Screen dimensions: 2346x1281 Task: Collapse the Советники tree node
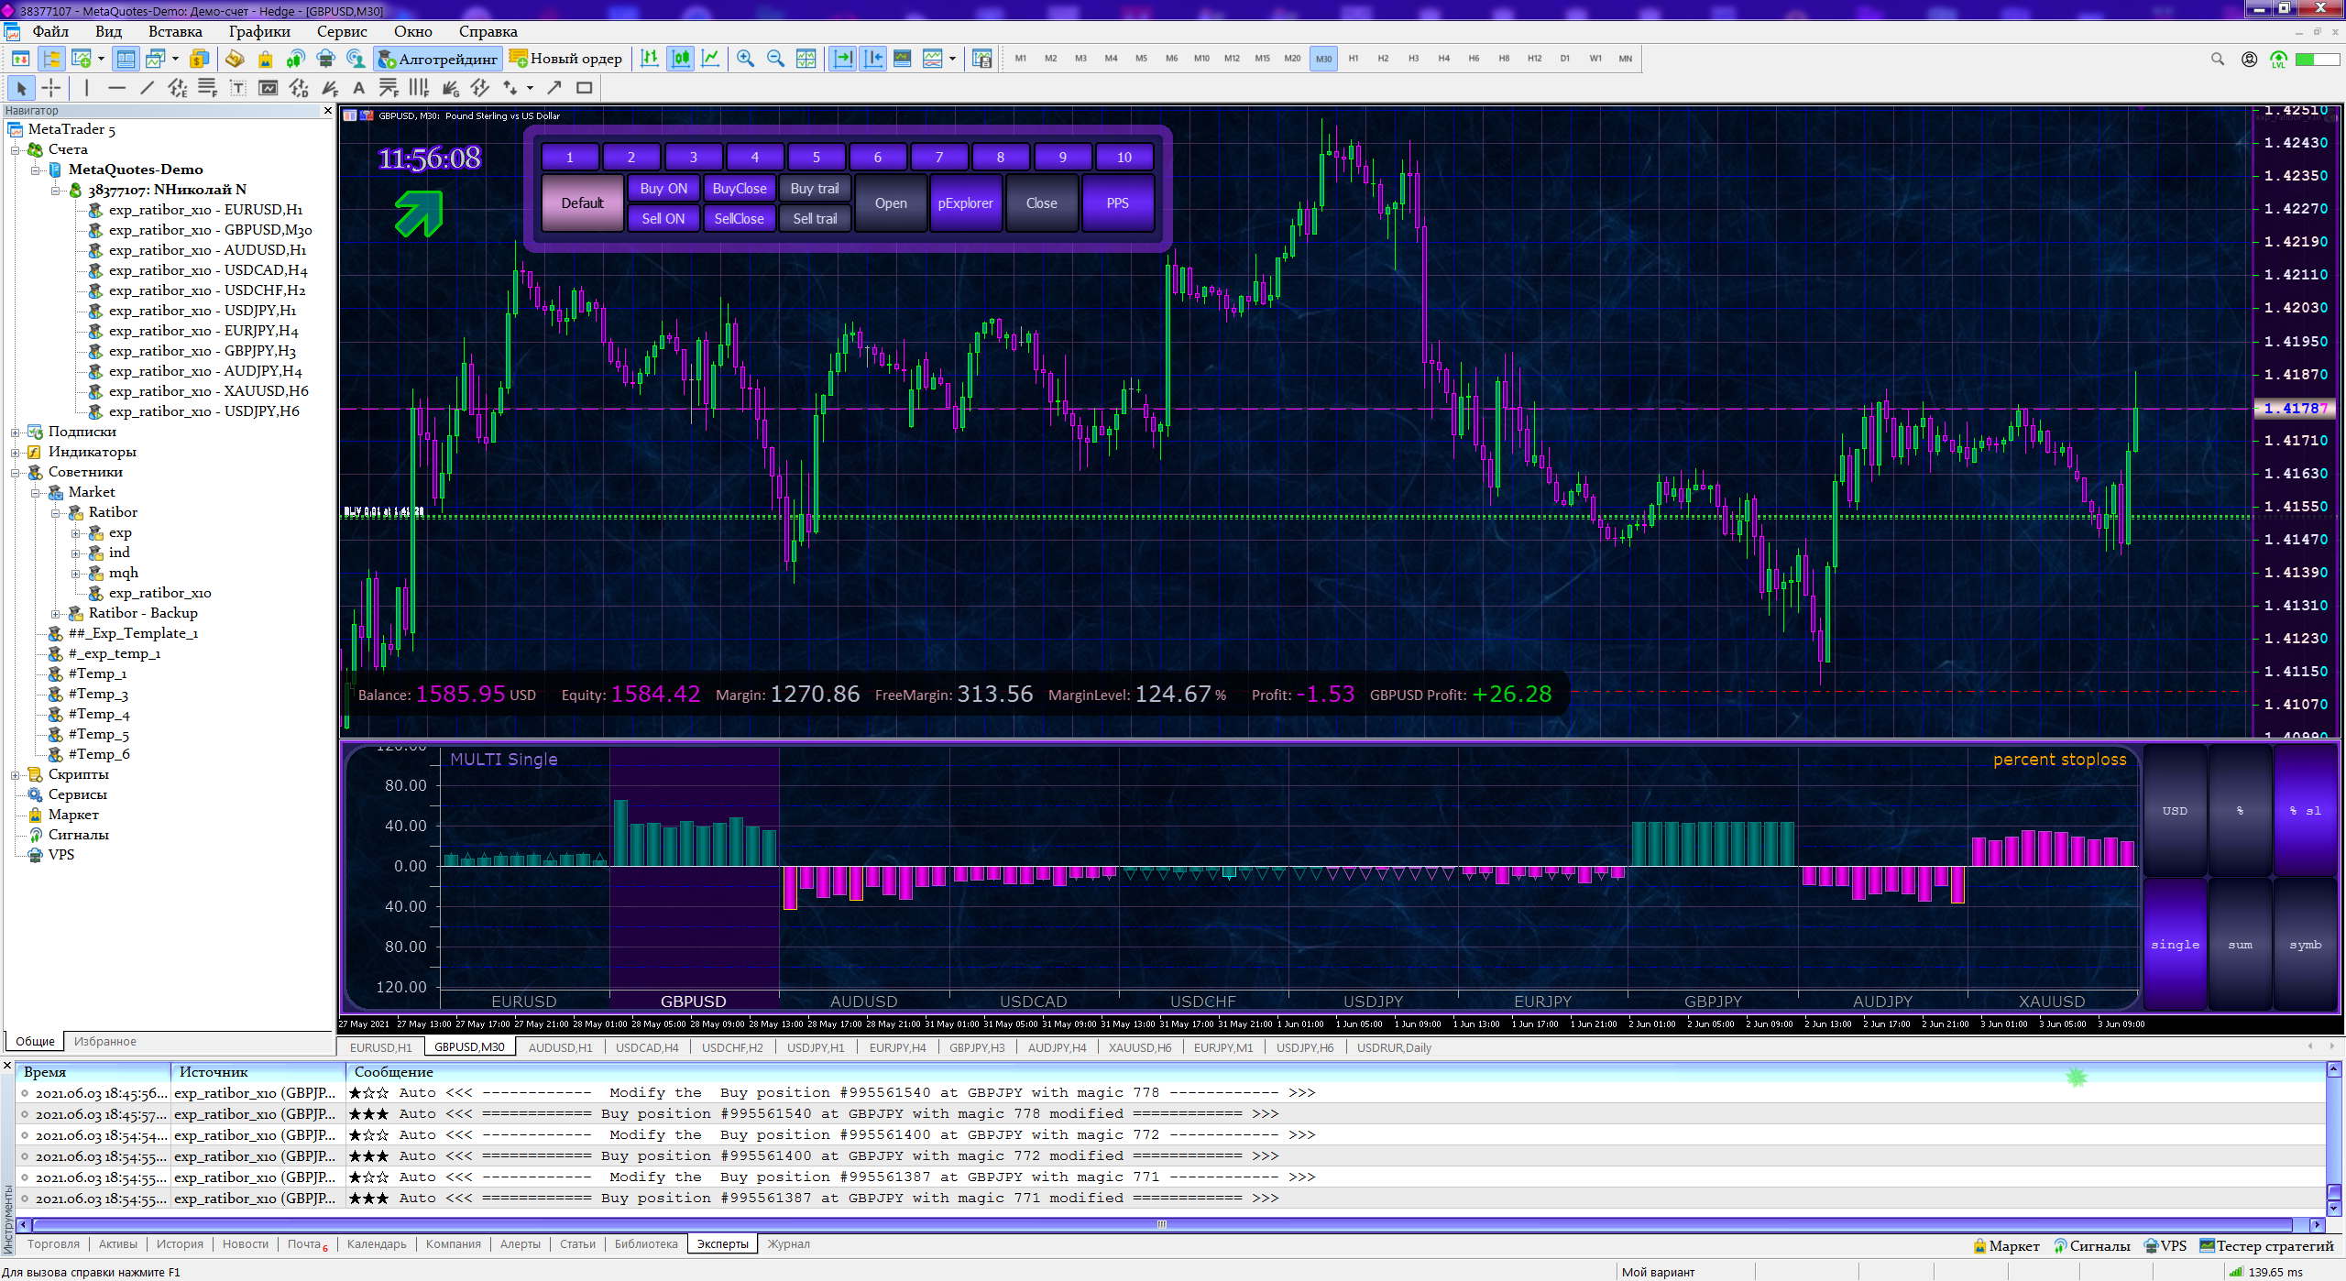click(x=16, y=472)
